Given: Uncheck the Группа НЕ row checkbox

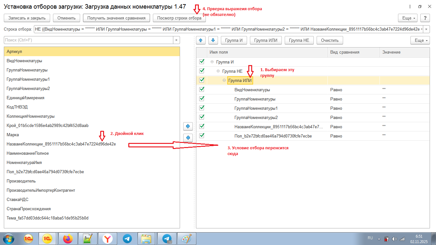Looking at the screenshot, I should coord(201,71).
